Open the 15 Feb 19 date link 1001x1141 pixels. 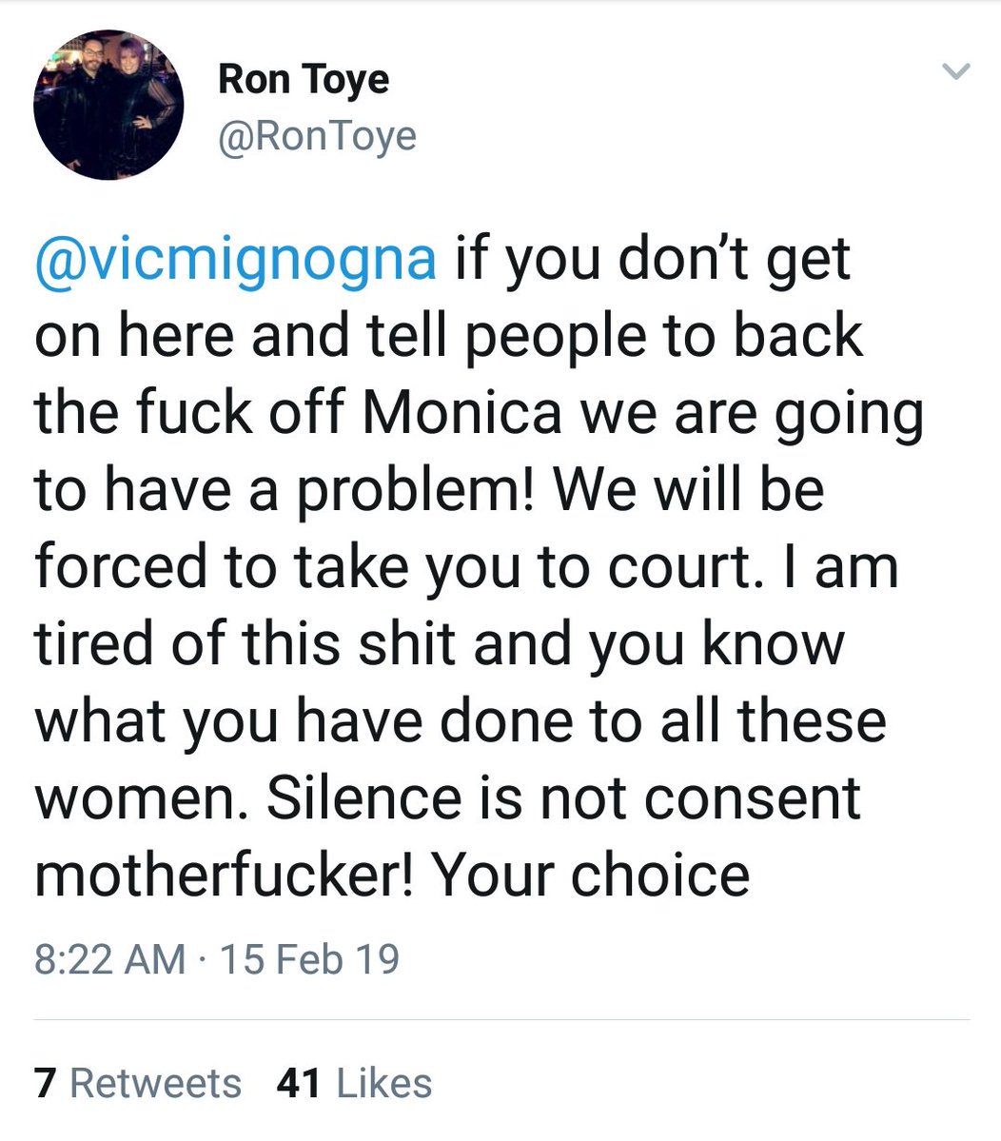[309, 958]
